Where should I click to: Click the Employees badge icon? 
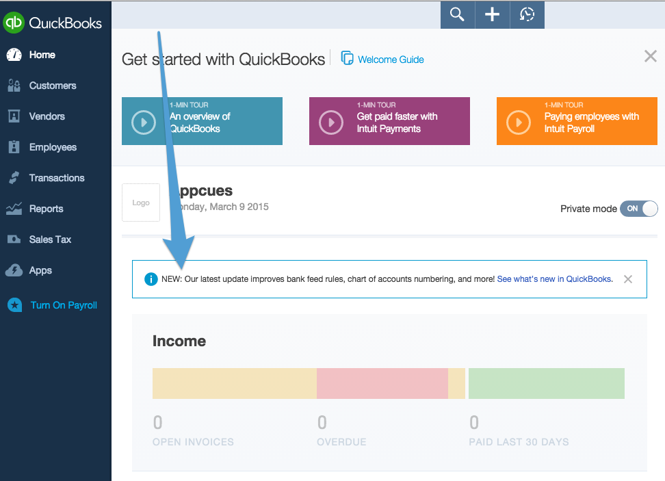(x=14, y=146)
